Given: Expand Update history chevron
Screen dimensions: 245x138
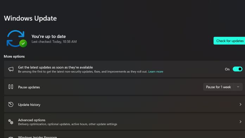Looking at the screenshot, I should [240, 104].
